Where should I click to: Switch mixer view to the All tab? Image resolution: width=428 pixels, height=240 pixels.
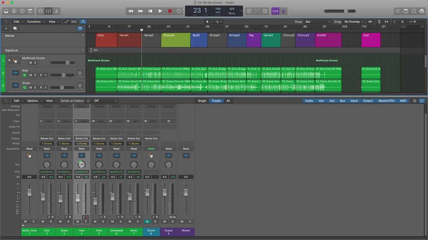click(x=228, y=101)
